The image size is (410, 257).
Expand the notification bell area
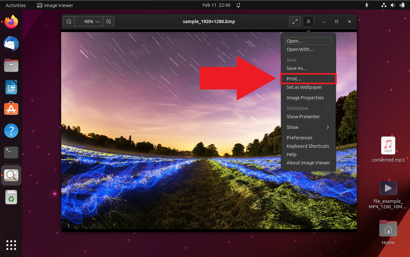coord(238,5)
